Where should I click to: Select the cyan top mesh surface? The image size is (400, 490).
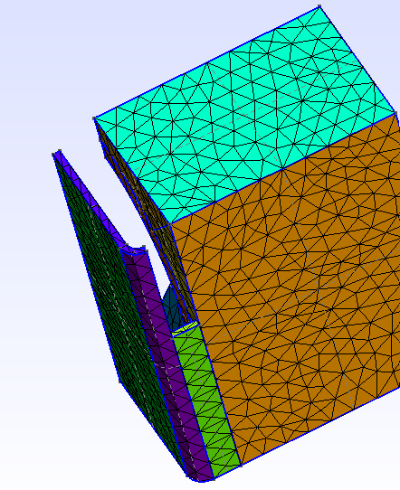[x=244, y=116]
